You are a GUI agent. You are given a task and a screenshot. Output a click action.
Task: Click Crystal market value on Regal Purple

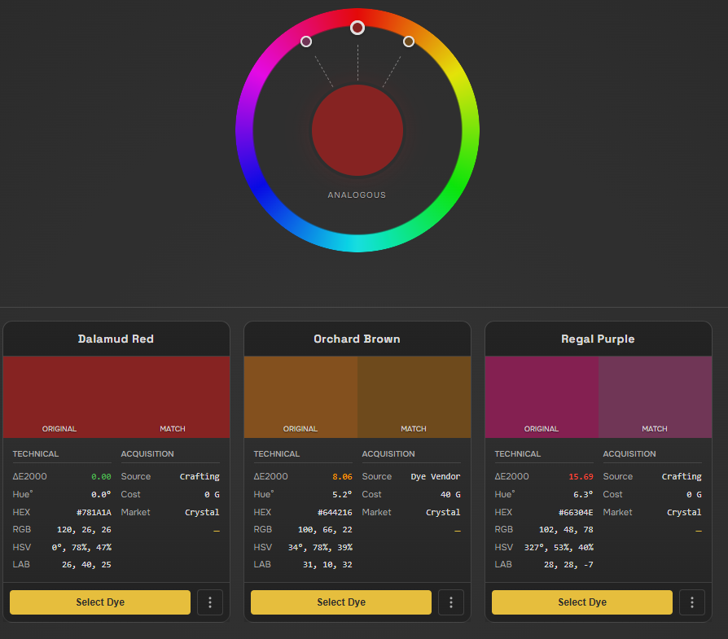(x=684, y=512)
